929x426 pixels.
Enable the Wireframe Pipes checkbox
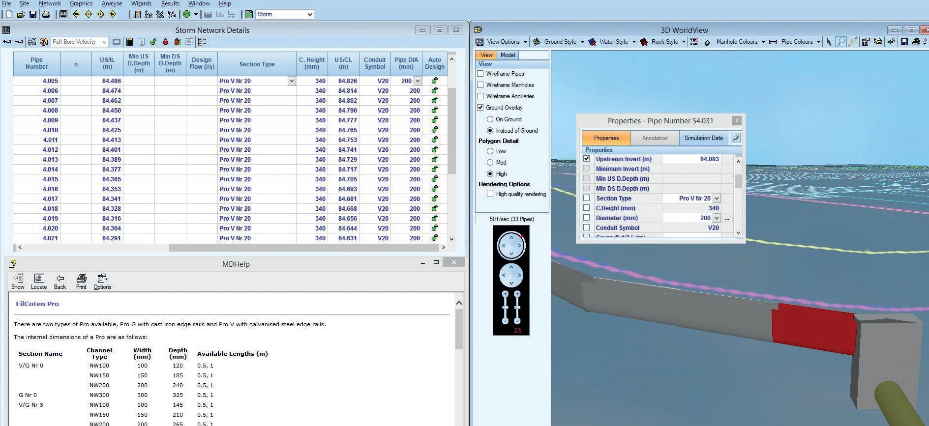coord(480,74)
